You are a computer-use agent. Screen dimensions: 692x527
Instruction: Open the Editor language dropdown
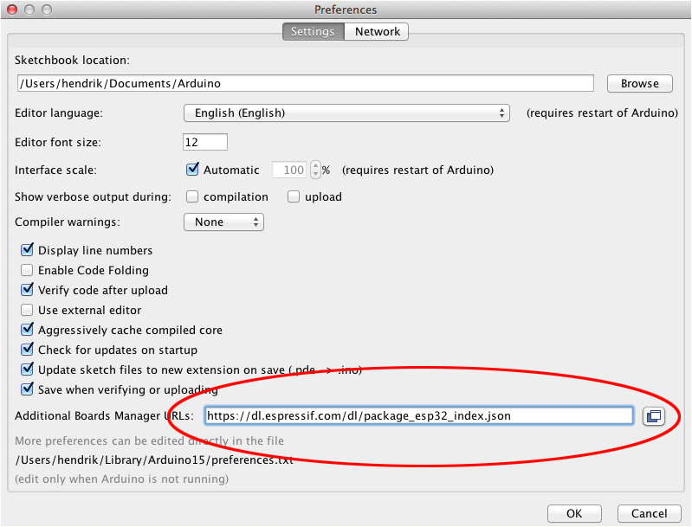tap(346, 112)
